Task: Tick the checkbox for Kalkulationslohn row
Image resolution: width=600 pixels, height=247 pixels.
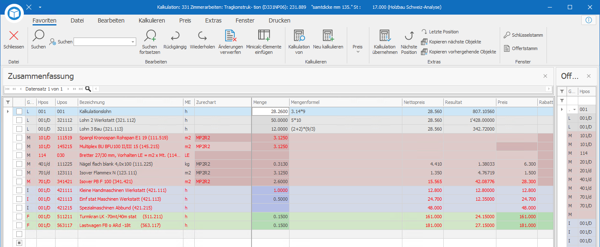Action: tap(19, 111)
